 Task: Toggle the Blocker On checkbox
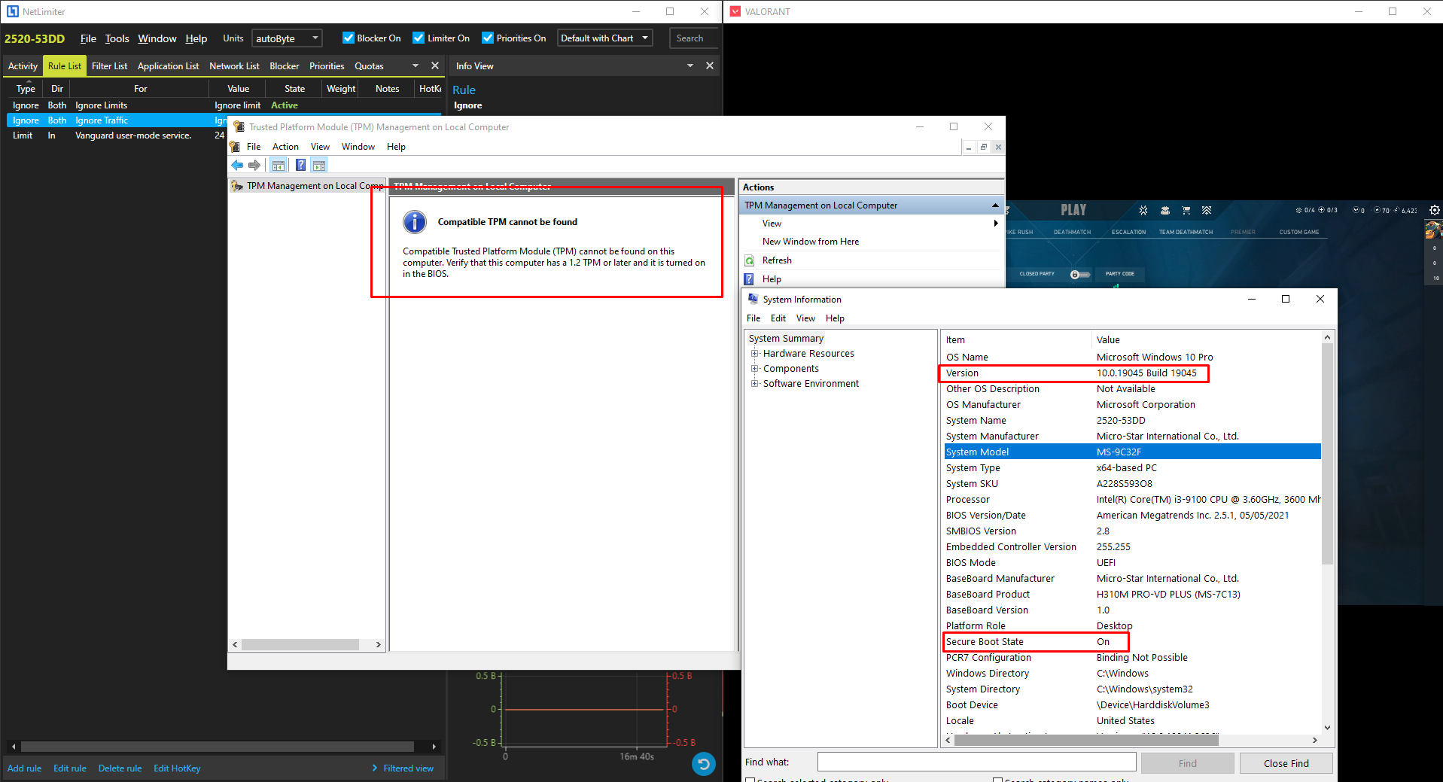[349, 38]
